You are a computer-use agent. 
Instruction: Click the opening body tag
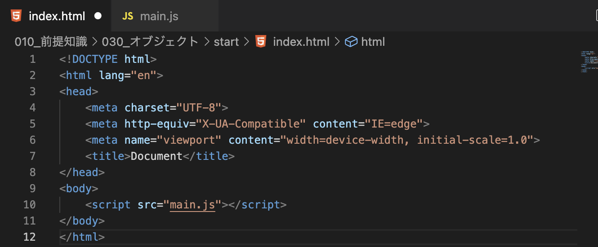(79, 189)
